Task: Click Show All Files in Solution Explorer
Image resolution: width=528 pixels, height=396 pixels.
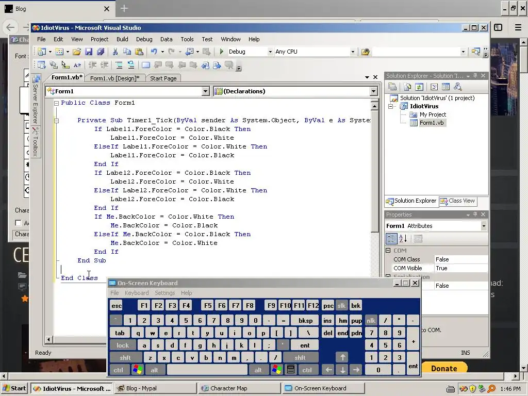Action: point(407,87)
